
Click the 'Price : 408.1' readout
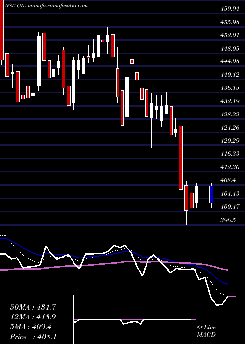pyautogui.click(x=33, y=337)
